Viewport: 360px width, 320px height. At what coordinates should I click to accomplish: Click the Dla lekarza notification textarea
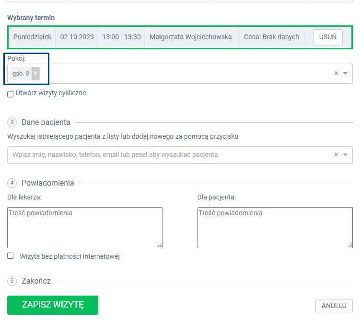click(85, 228)
